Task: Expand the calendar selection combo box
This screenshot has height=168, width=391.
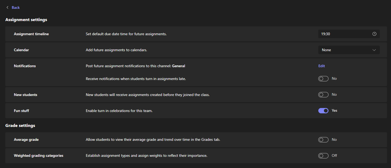Action: pyautogui.click(x=349, y=50)
